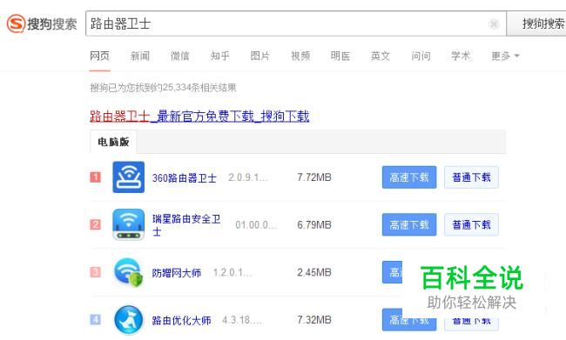Viewport: 566px width, 340px height.
Task: Open the 路由器卫士_最新官方免费下载 result link
Action: tap(199, 117)
